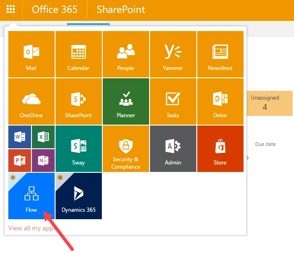Open the Dynamics 365 tile

[x=79, y=196]
